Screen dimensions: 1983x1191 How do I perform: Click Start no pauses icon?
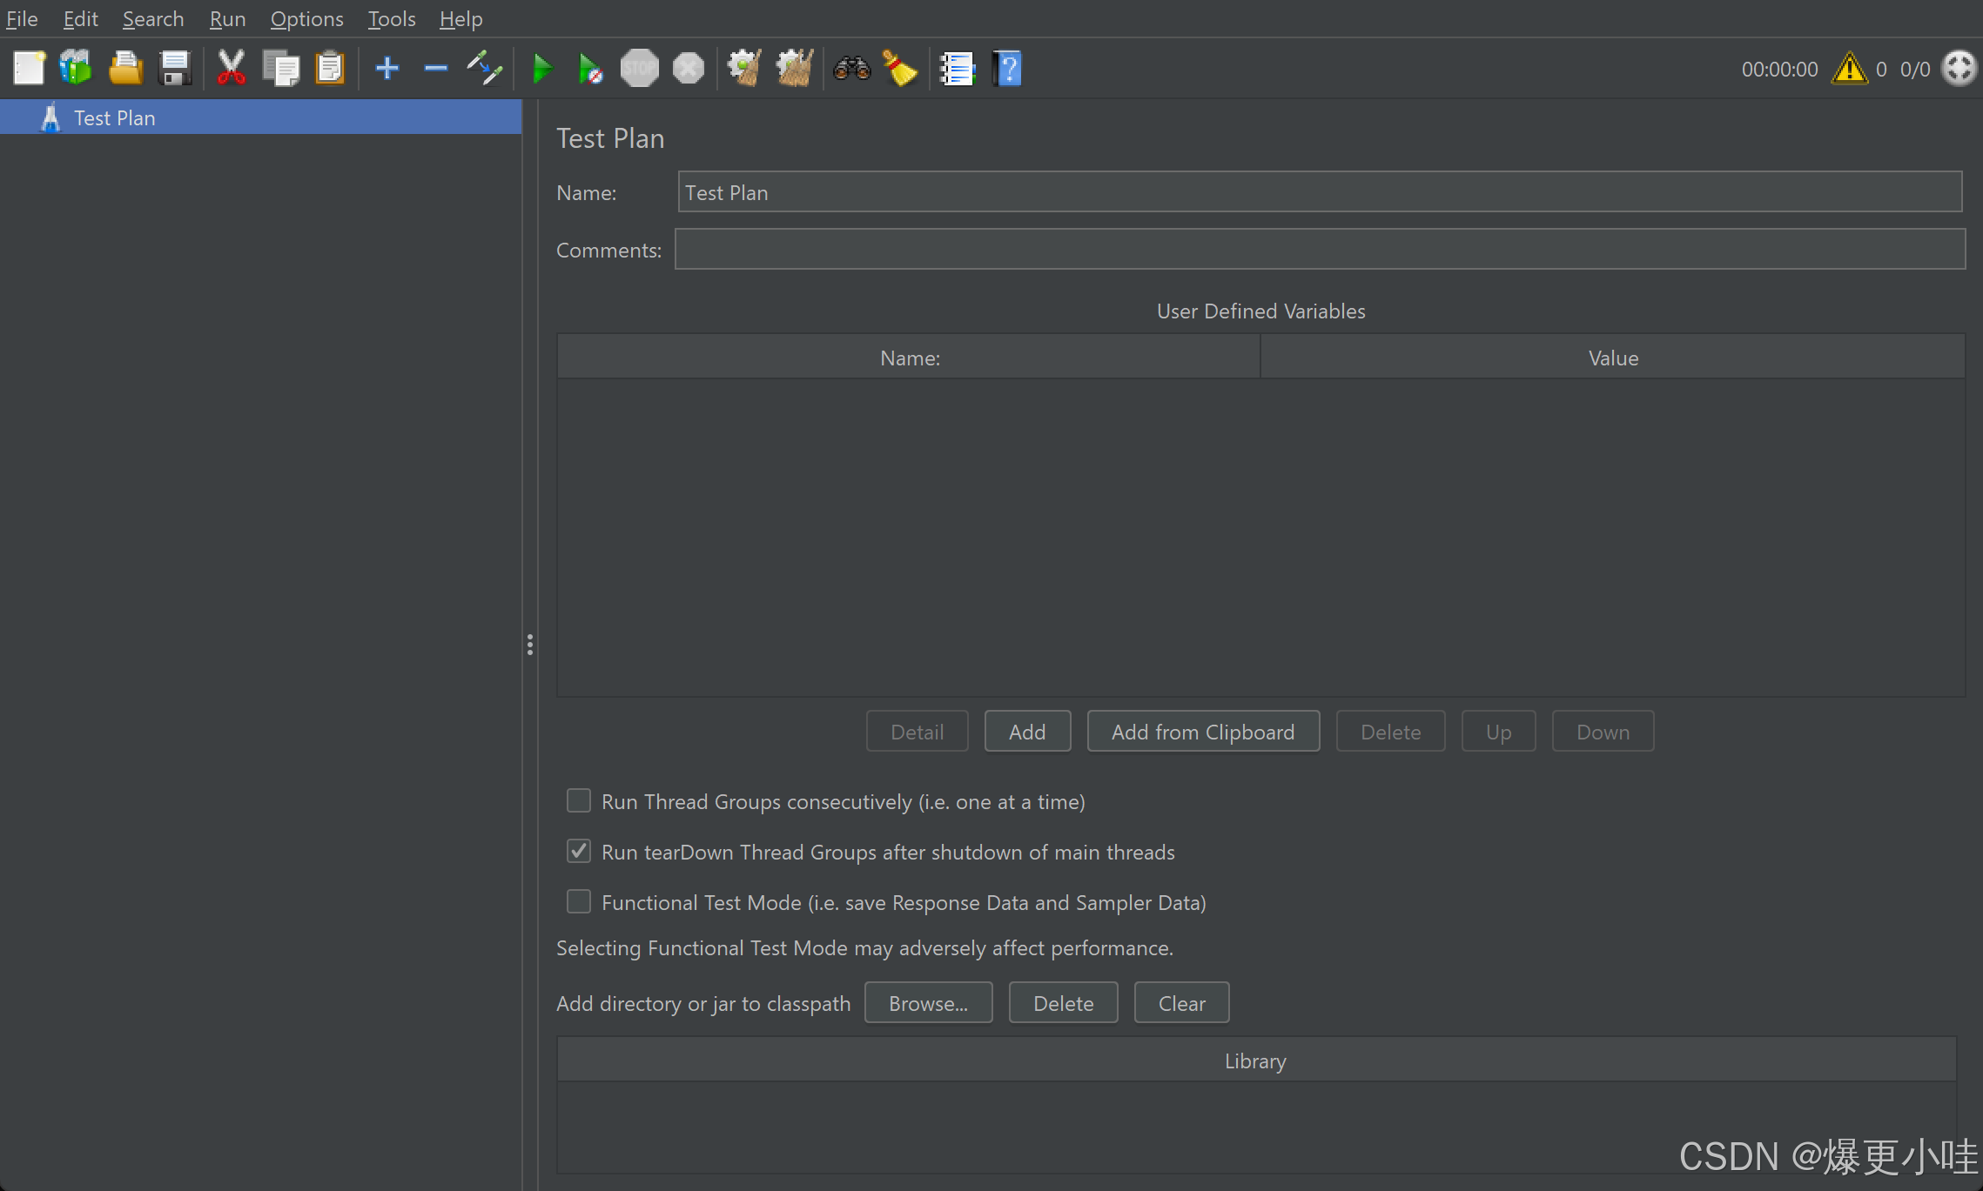[x=590, y=68]
